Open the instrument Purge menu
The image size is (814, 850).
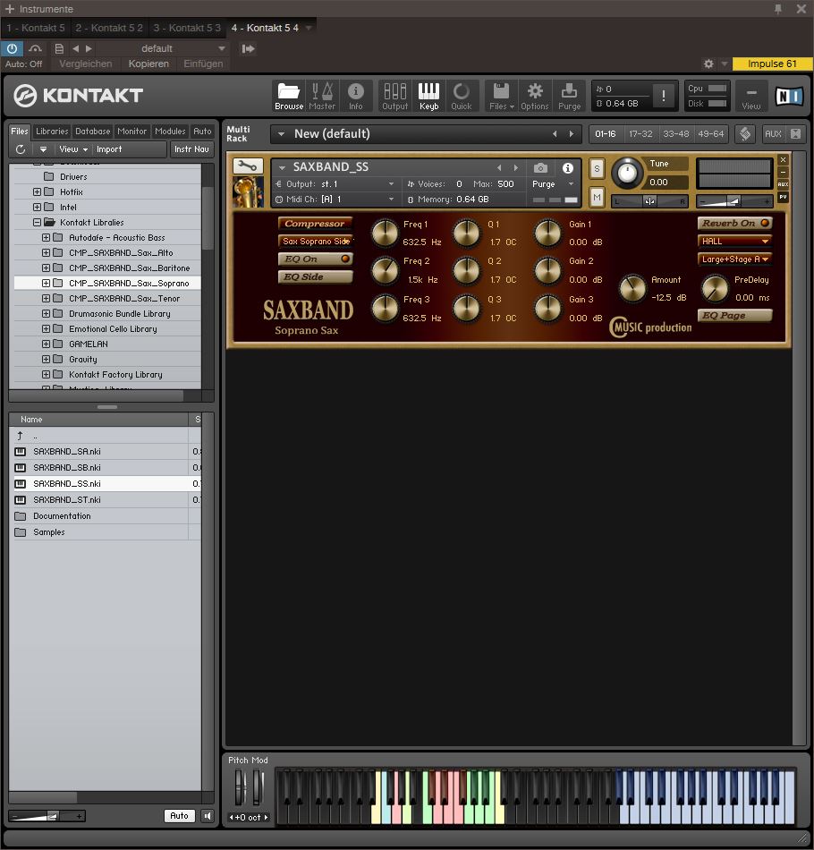click(x=553, y=184)
